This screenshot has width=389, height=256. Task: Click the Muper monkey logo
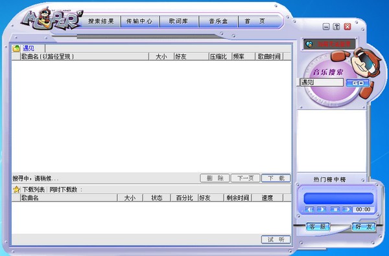[51, 19]
